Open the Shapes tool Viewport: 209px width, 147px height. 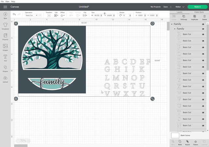(x=5, y=67)
